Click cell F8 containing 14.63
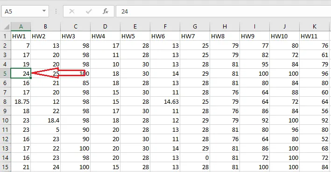This screenshot has height=172, width=331. [x=165, y=101]
